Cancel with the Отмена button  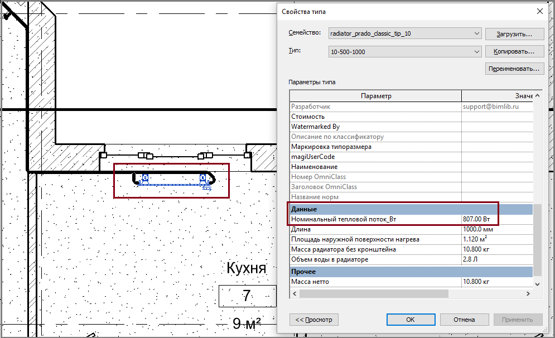465,320
